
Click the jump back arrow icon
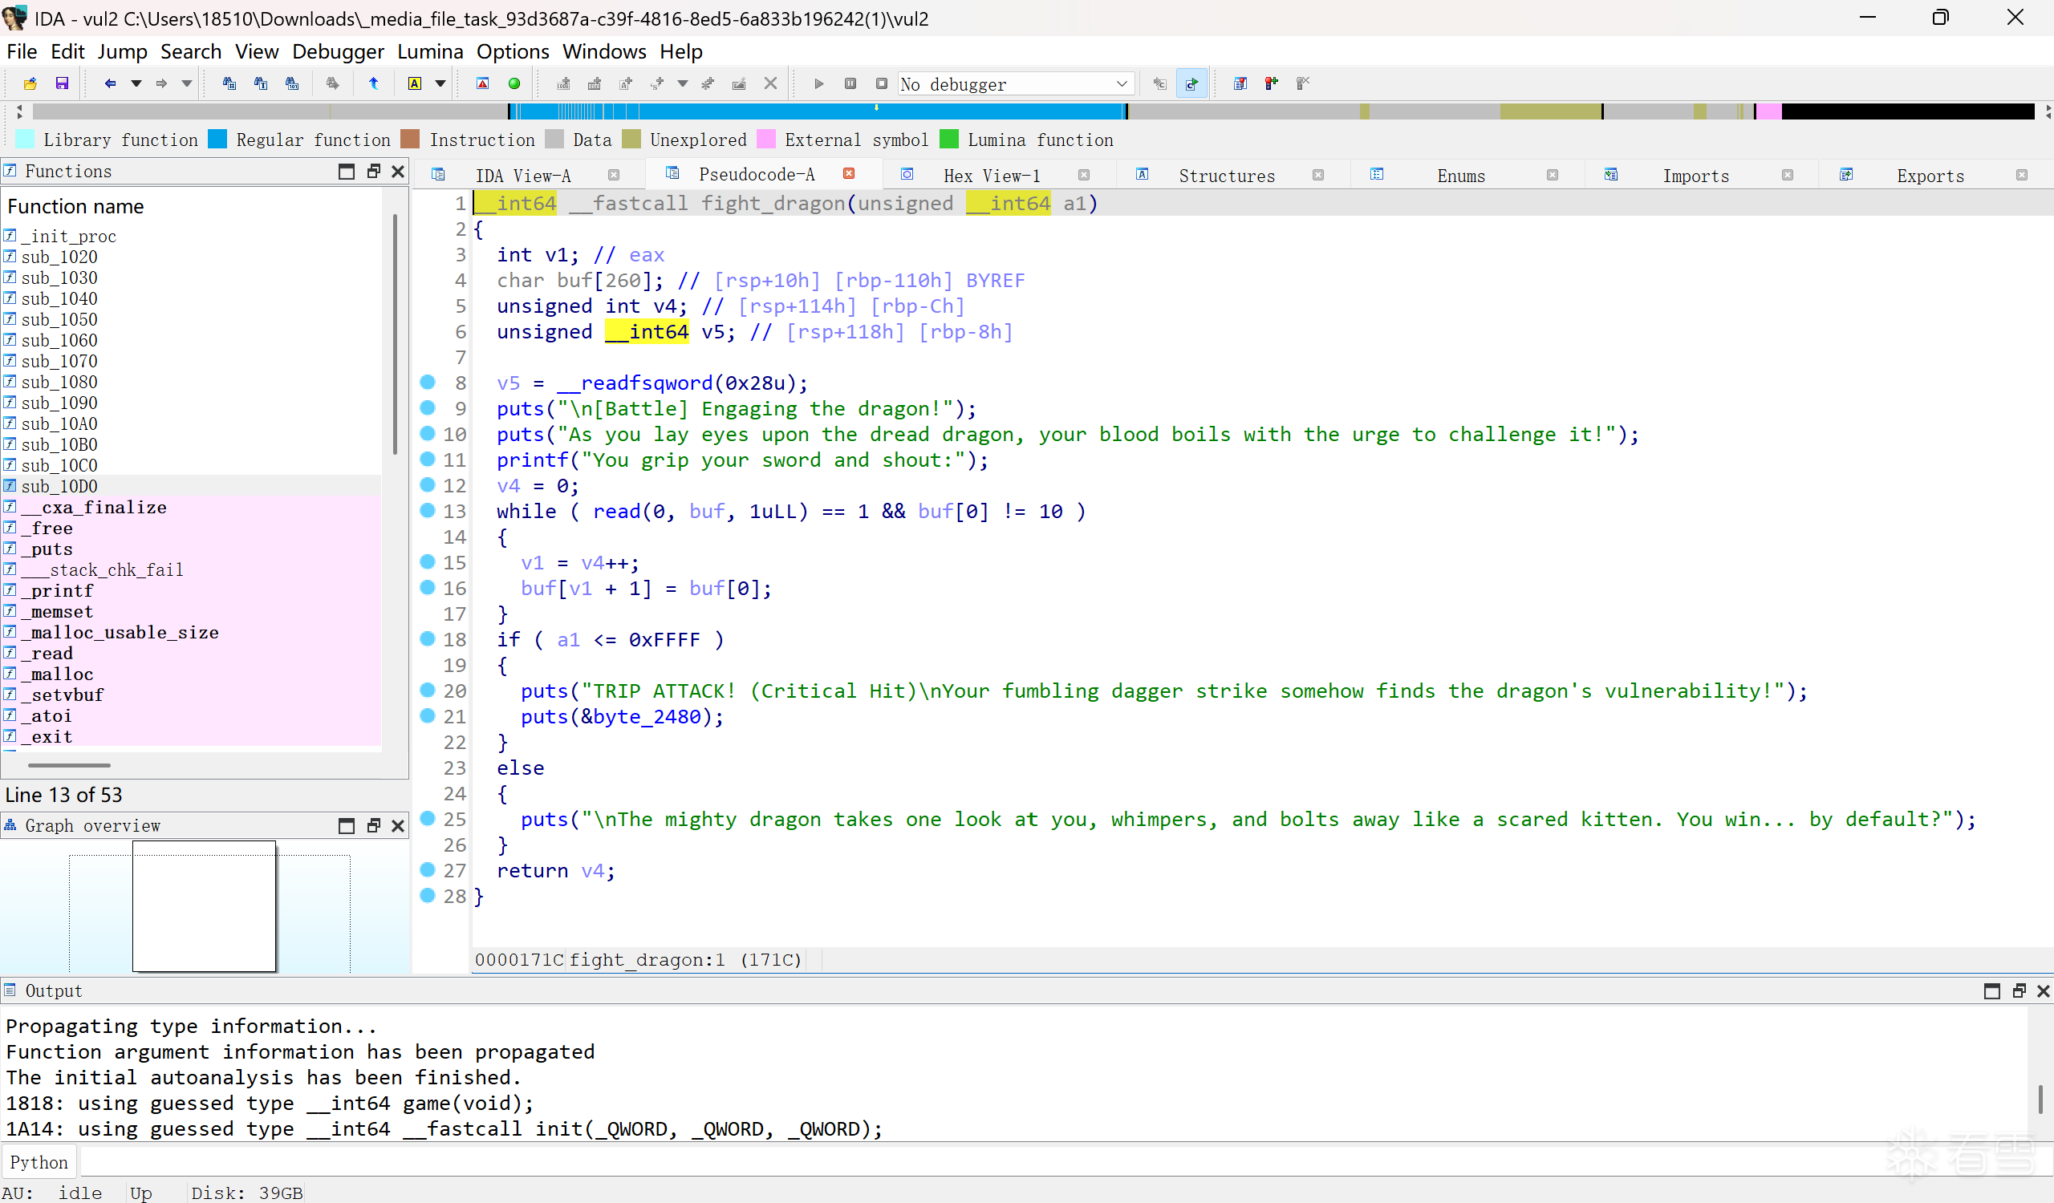coord(110,83)
